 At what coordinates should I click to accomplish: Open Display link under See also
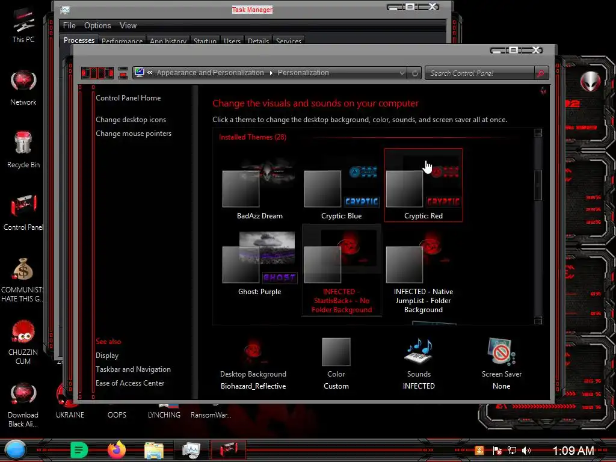pyautogui.click(x=107, y=356)
